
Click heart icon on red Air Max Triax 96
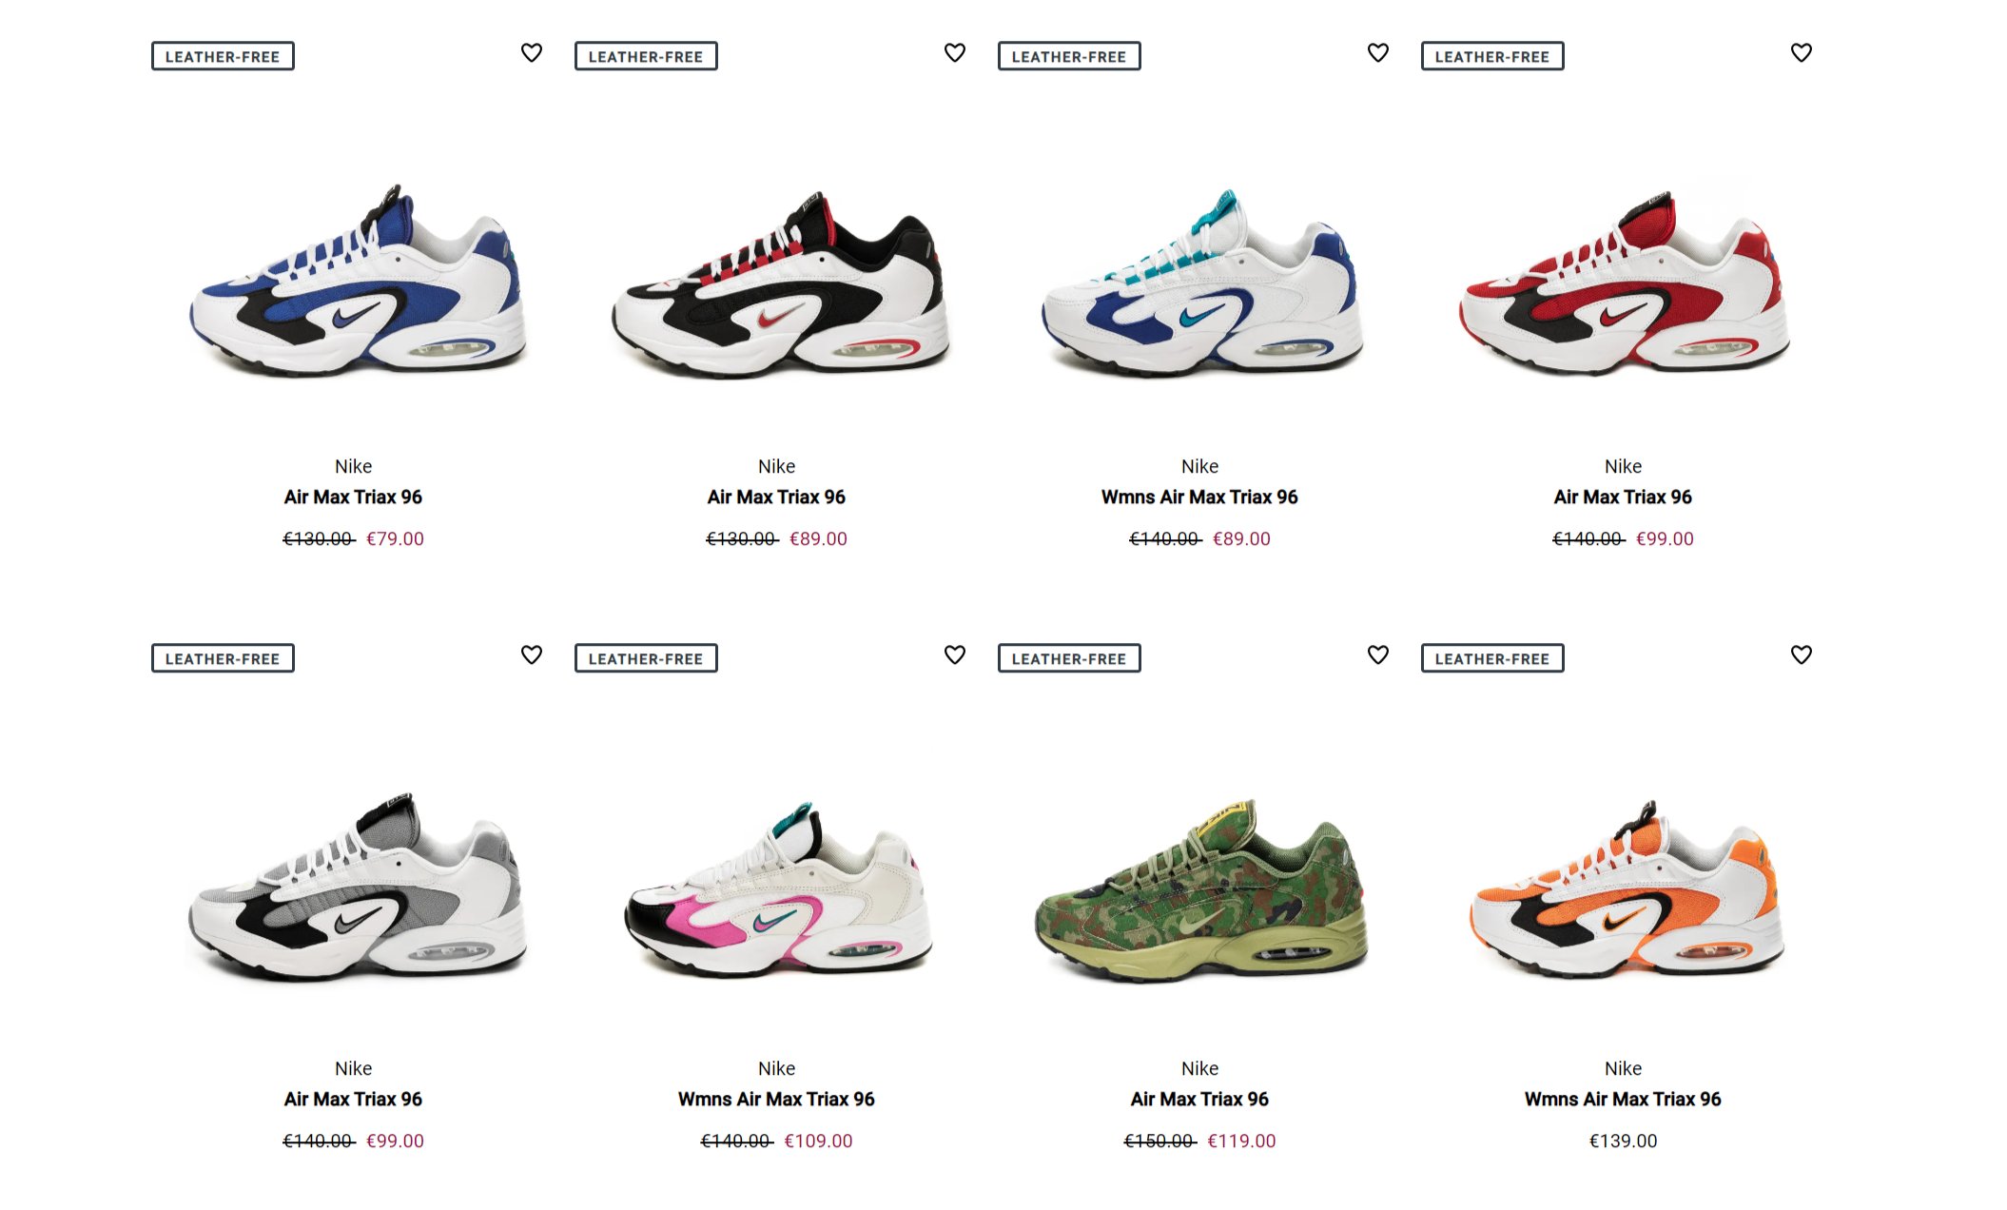(x=1802, y=53)
